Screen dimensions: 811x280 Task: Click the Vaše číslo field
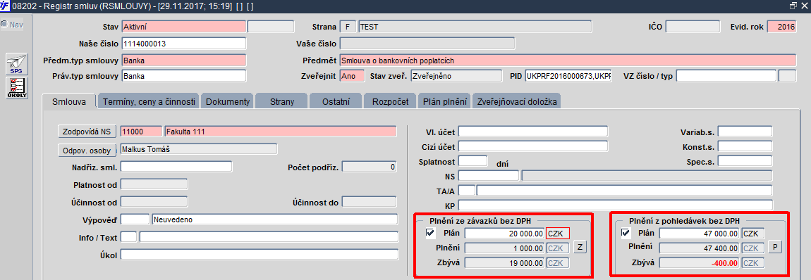click(427, 44)
